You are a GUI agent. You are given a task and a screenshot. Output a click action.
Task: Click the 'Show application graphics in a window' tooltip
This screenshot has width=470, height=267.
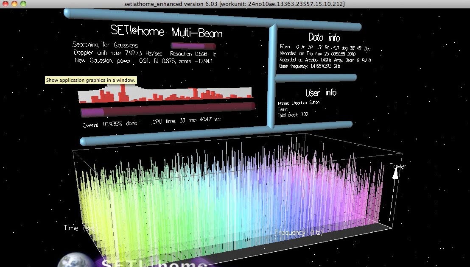click(90, 80)
